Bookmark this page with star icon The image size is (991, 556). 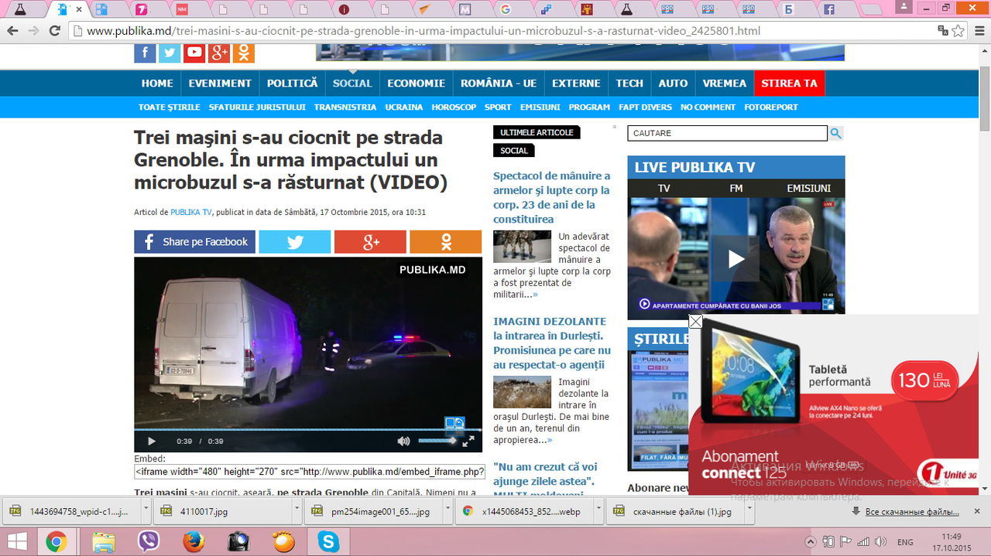[958, 32]
